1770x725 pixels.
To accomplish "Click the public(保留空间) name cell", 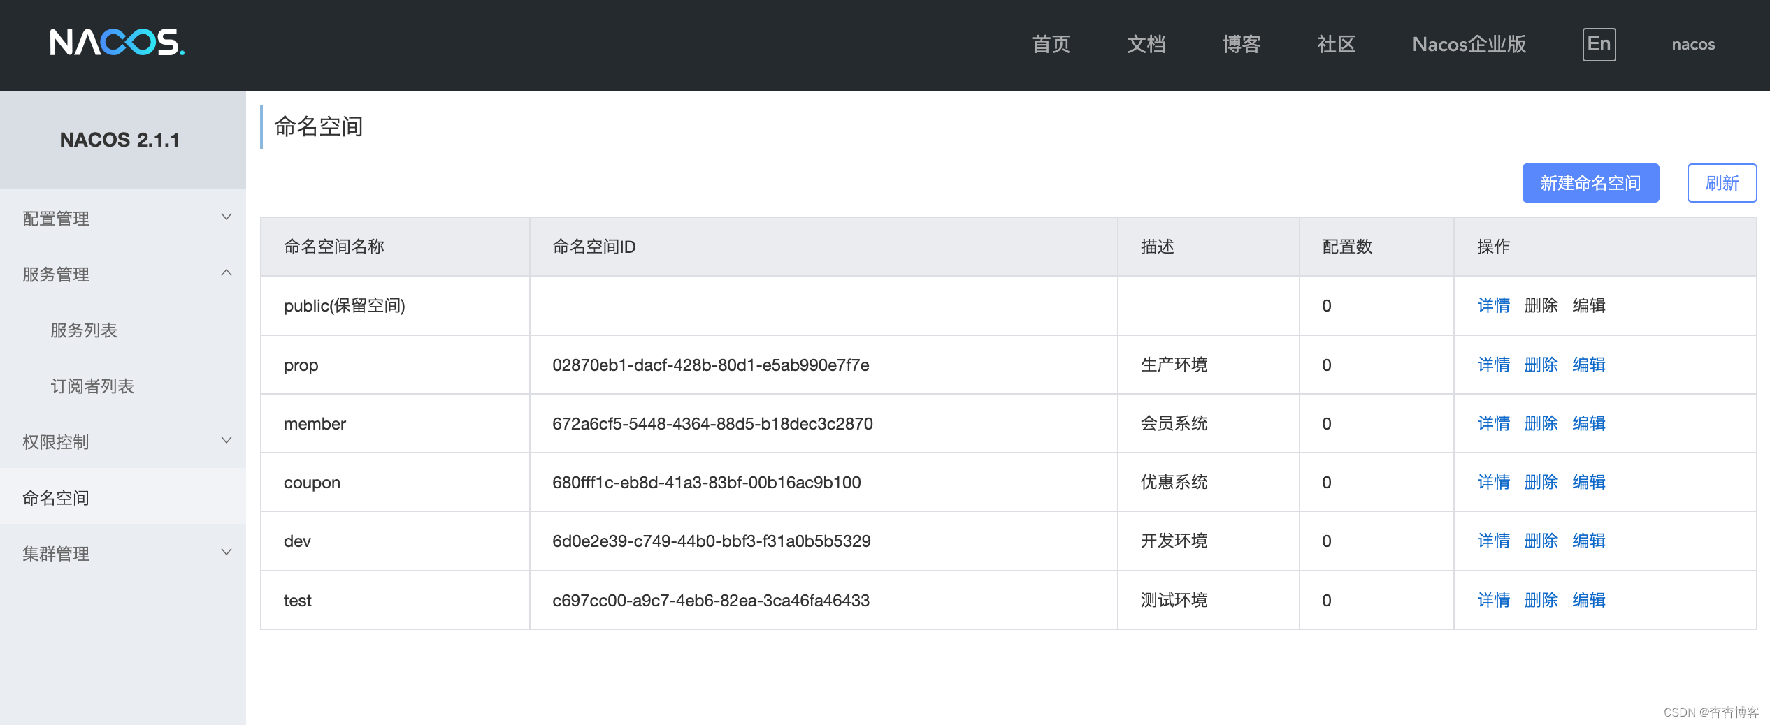I will click(x=395, y=305).
